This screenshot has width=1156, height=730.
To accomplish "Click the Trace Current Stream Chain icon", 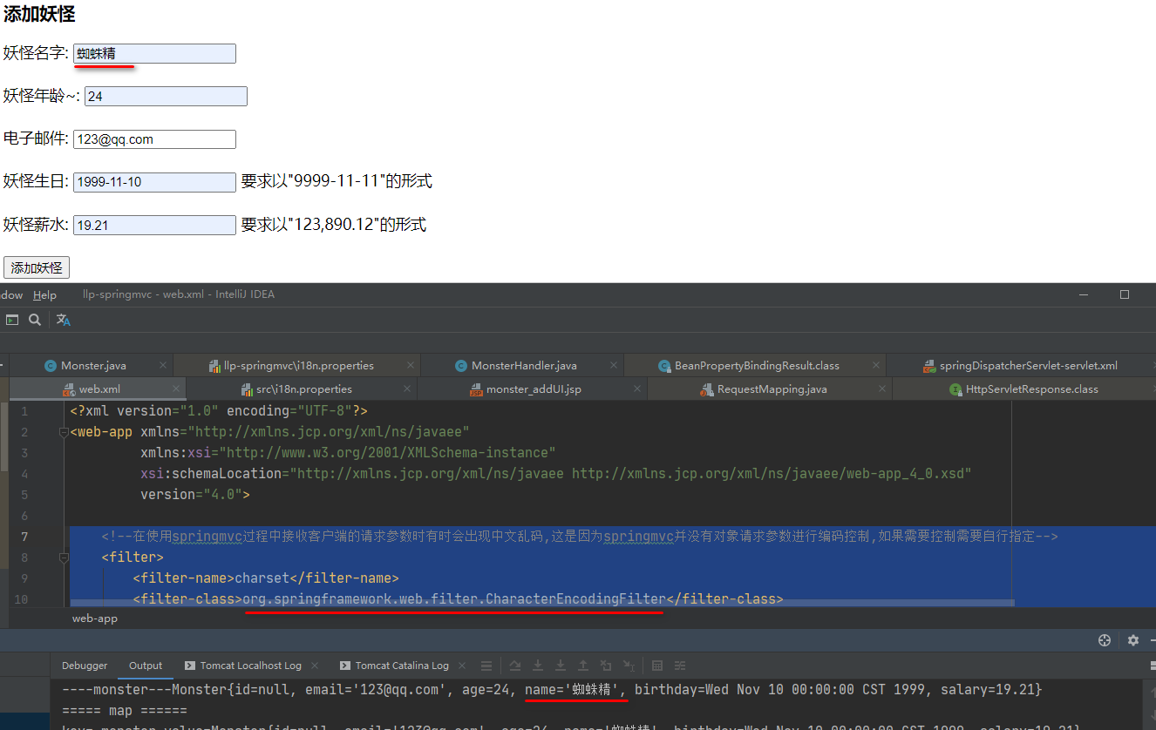I will coord(681,666).
